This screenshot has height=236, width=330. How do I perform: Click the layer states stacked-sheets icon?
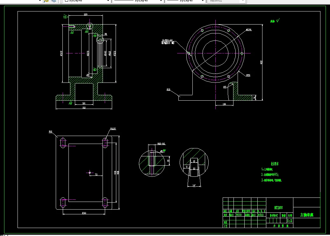(x=54, y=1)
